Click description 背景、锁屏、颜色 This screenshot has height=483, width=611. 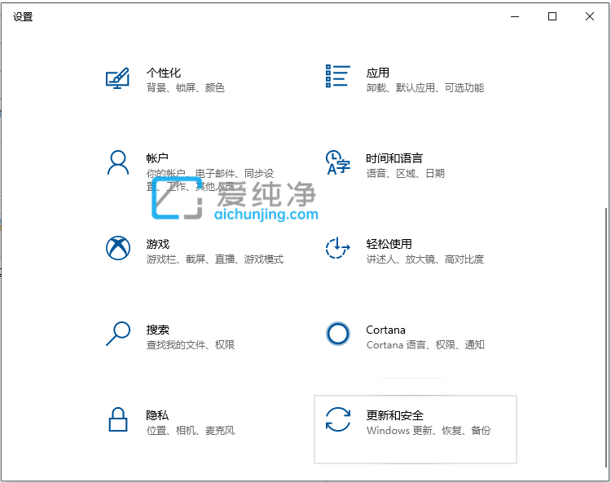[186, 87]
